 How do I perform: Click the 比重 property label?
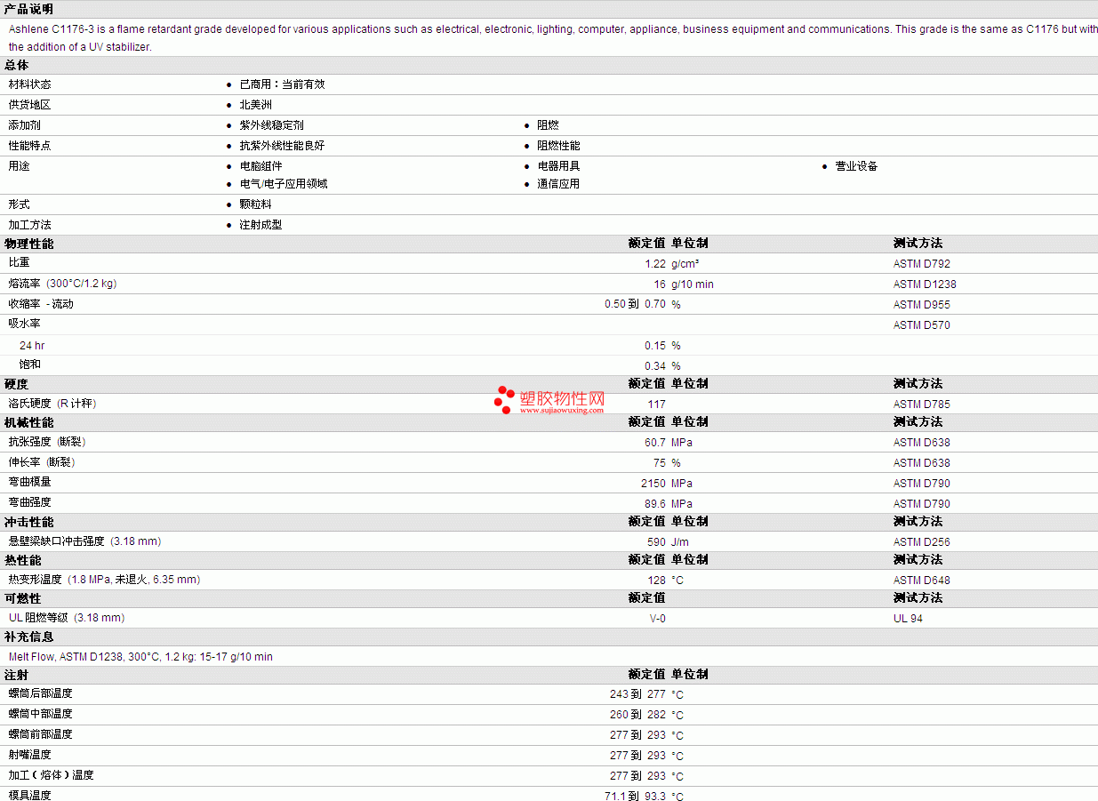(x=20, y=263)
